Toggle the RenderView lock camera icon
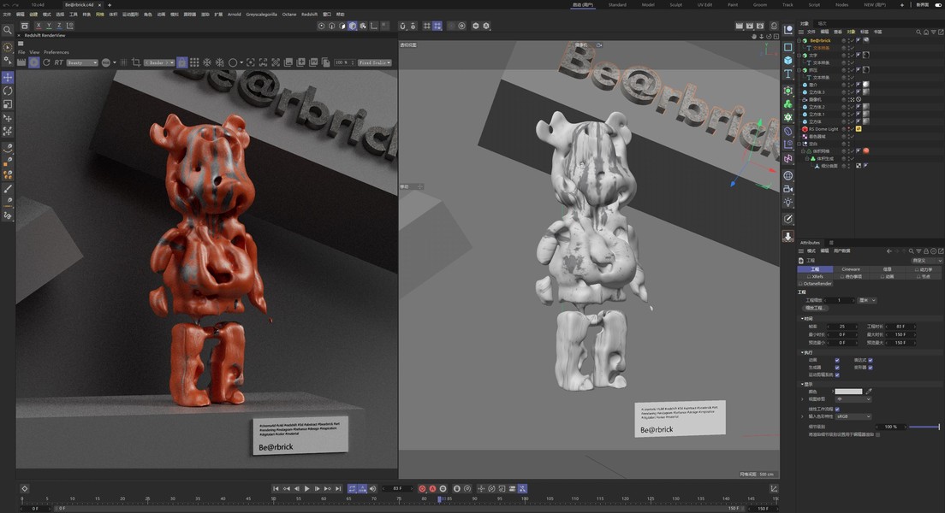 pyautogui.click(x=181, y=62)
